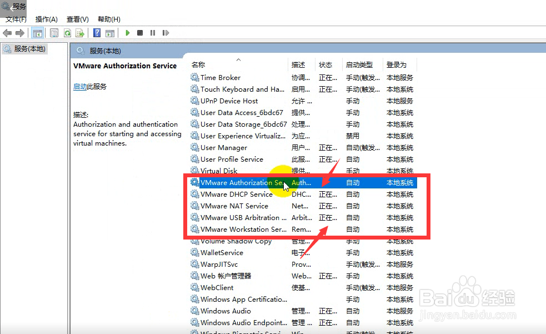This screenshot has width=546, height=334.
Task: Restart the service with restart icon
Action: [166, 33]
